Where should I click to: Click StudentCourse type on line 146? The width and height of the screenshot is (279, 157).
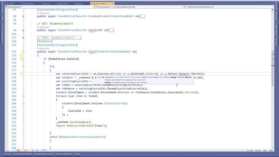point(114,103)
